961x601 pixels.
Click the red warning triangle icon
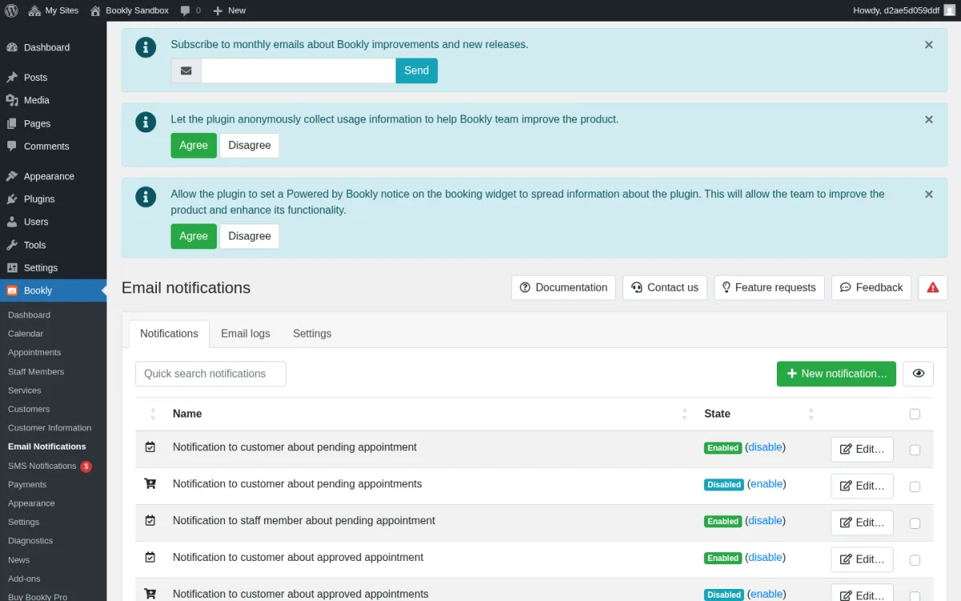click(x=933, y=288)
